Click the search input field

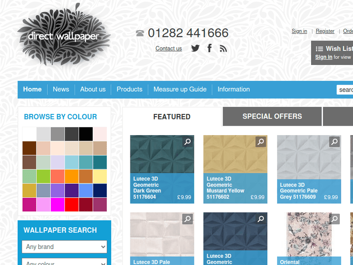pos(345,90)
